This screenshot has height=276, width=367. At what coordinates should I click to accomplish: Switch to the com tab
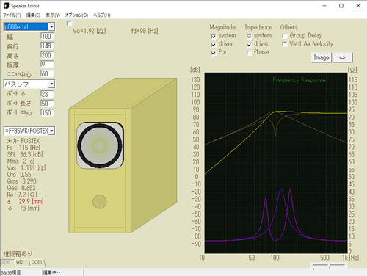(x=37, y=262)
